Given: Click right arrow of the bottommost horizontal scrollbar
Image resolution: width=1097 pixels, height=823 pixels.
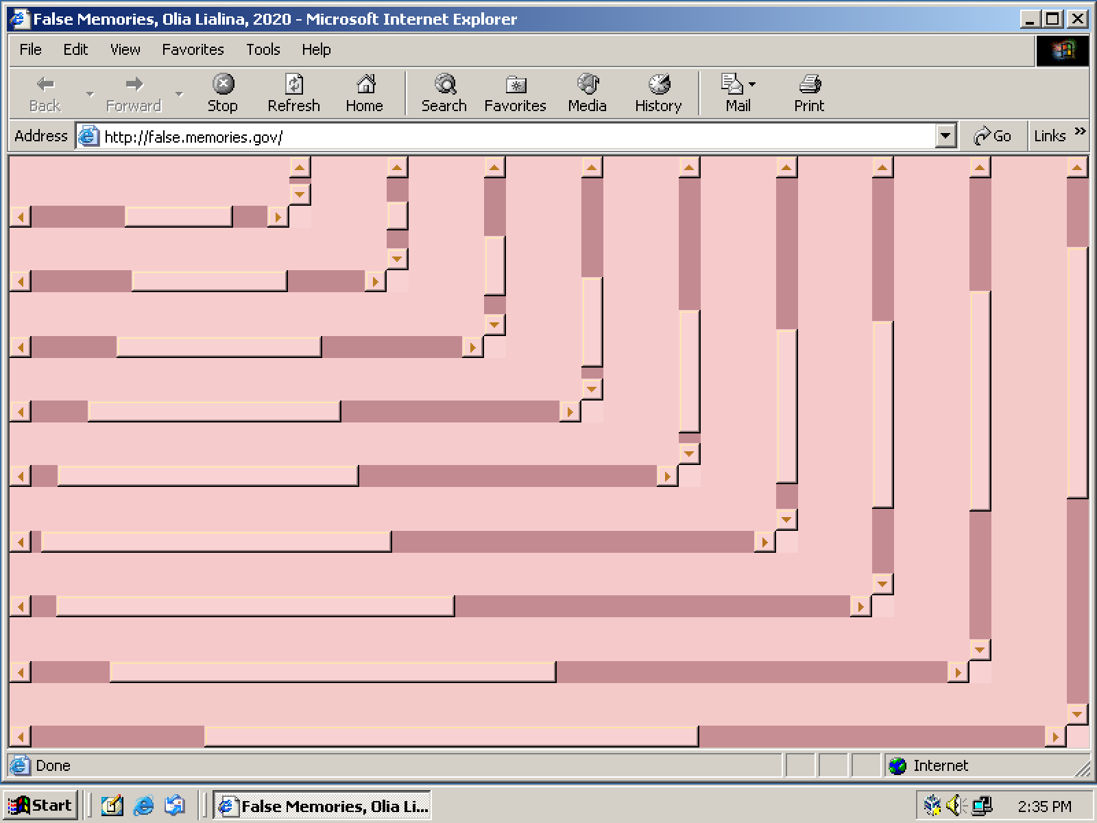Looking at the screenshot, I should click(1056, 737).
